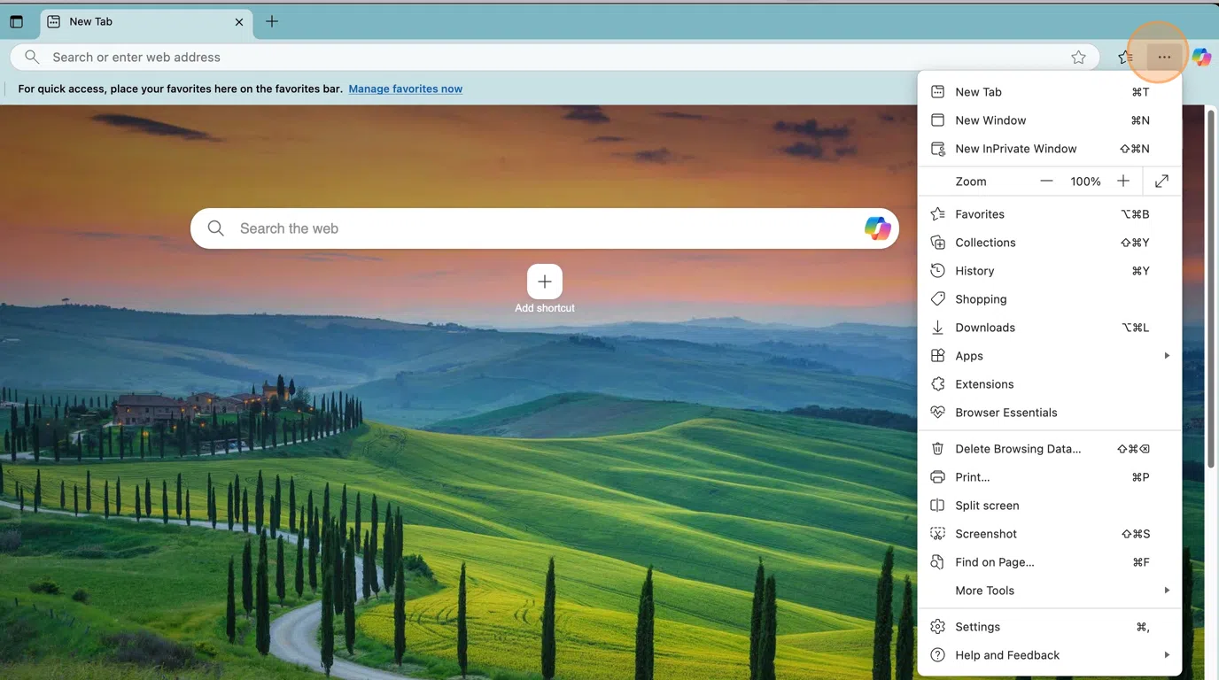
Task: Open the tab actions menu icon
Action: [x=16, y=22]
